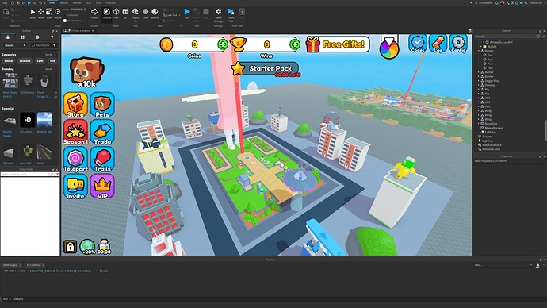Click the Codes badge icon
This screenshot has height=308, width=547.
[418, 44]
